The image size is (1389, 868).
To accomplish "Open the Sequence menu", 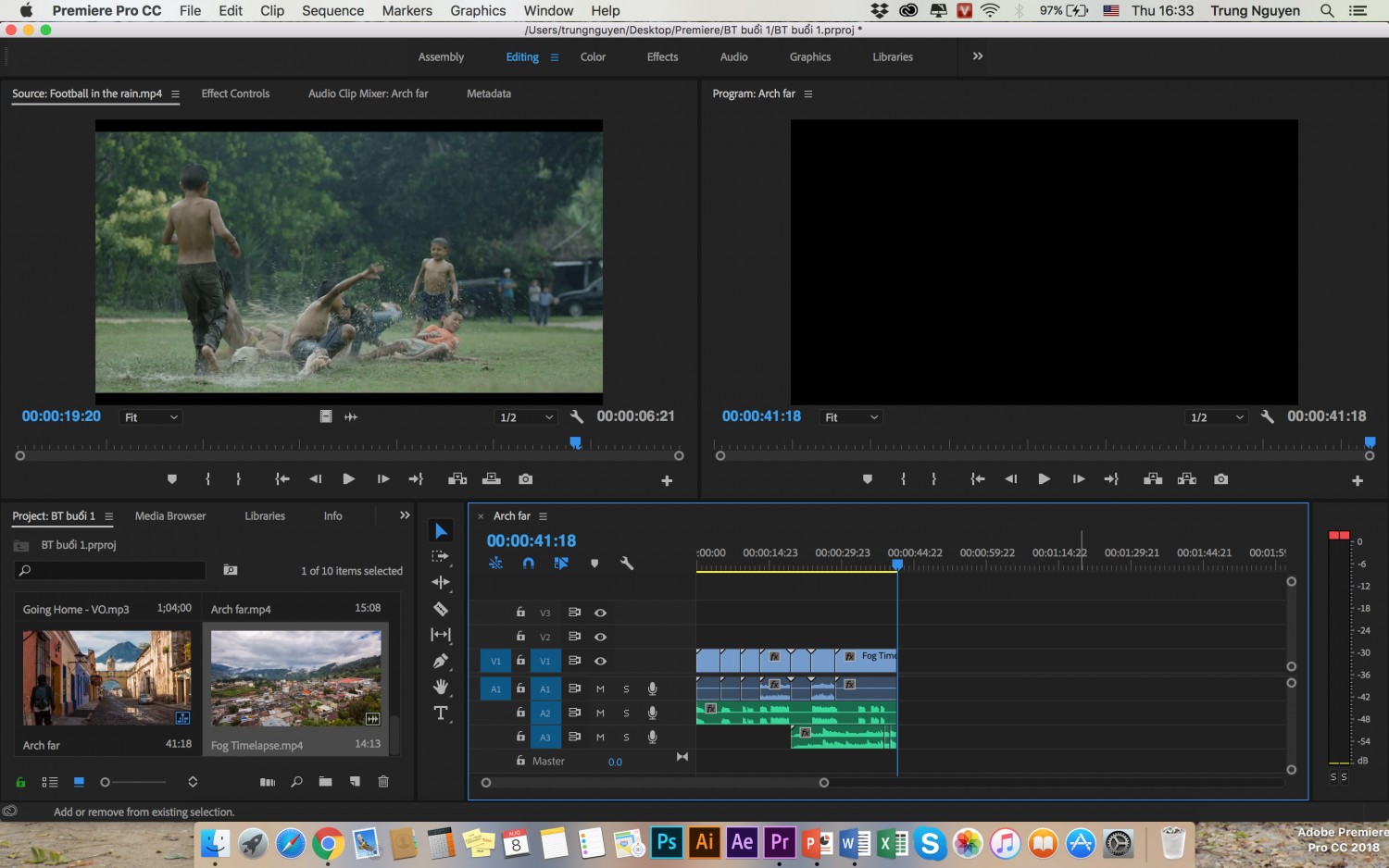I will click(333, 10).
